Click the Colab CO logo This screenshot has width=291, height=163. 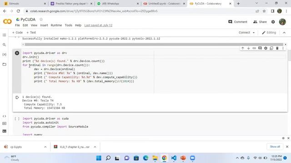[7, 22]
